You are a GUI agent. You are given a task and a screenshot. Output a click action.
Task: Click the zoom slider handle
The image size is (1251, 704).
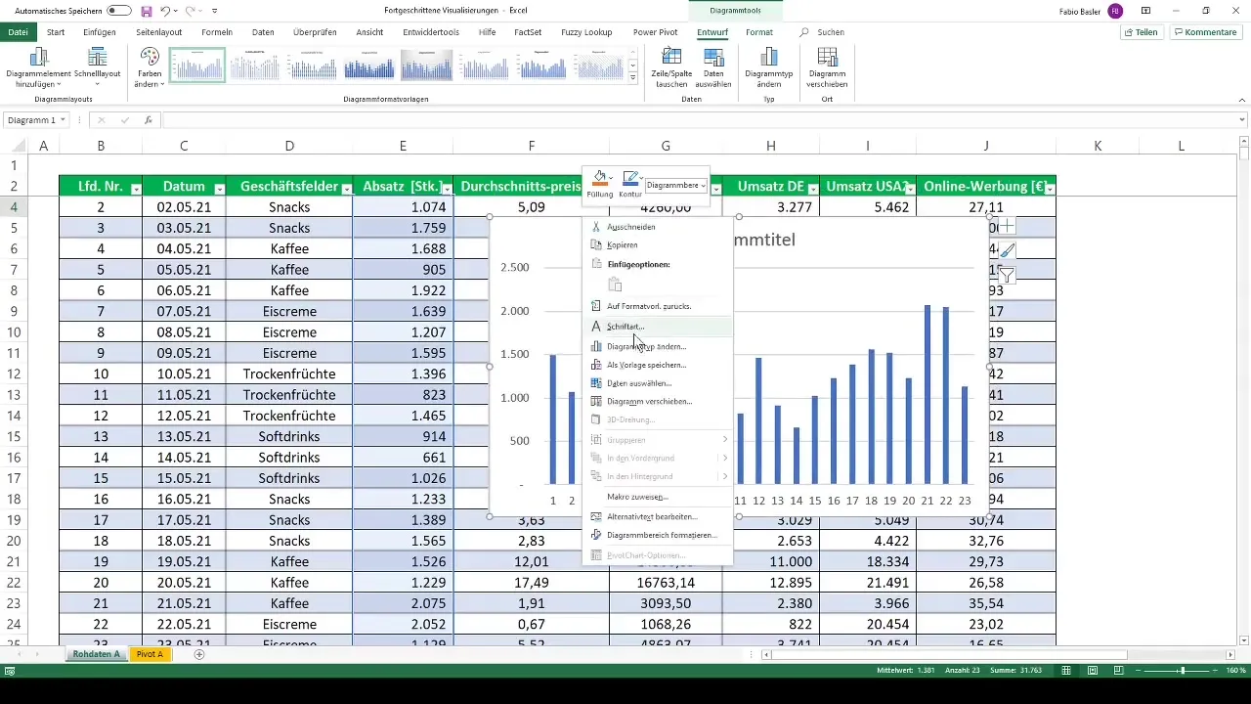[1182, 671]
